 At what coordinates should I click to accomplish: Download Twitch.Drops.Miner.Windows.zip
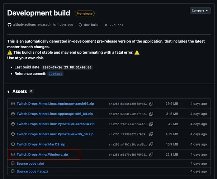(x=42, y=154)
